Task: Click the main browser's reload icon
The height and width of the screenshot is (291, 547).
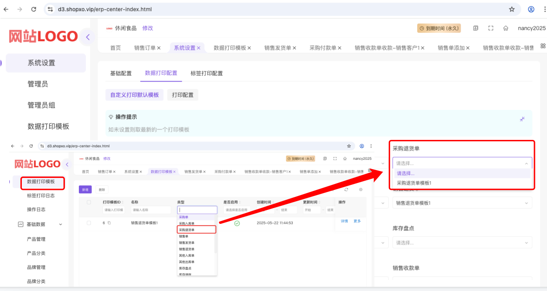Action: [33, 9]
